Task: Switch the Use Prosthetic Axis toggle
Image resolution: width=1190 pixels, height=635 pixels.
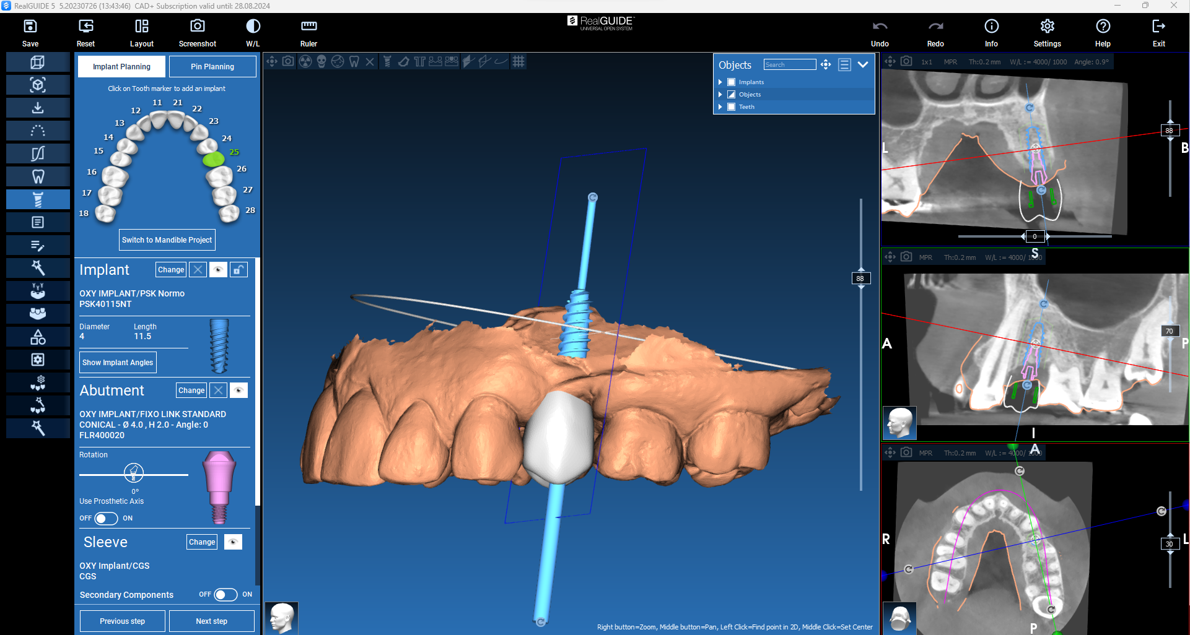Action: (x=106, y=518)
